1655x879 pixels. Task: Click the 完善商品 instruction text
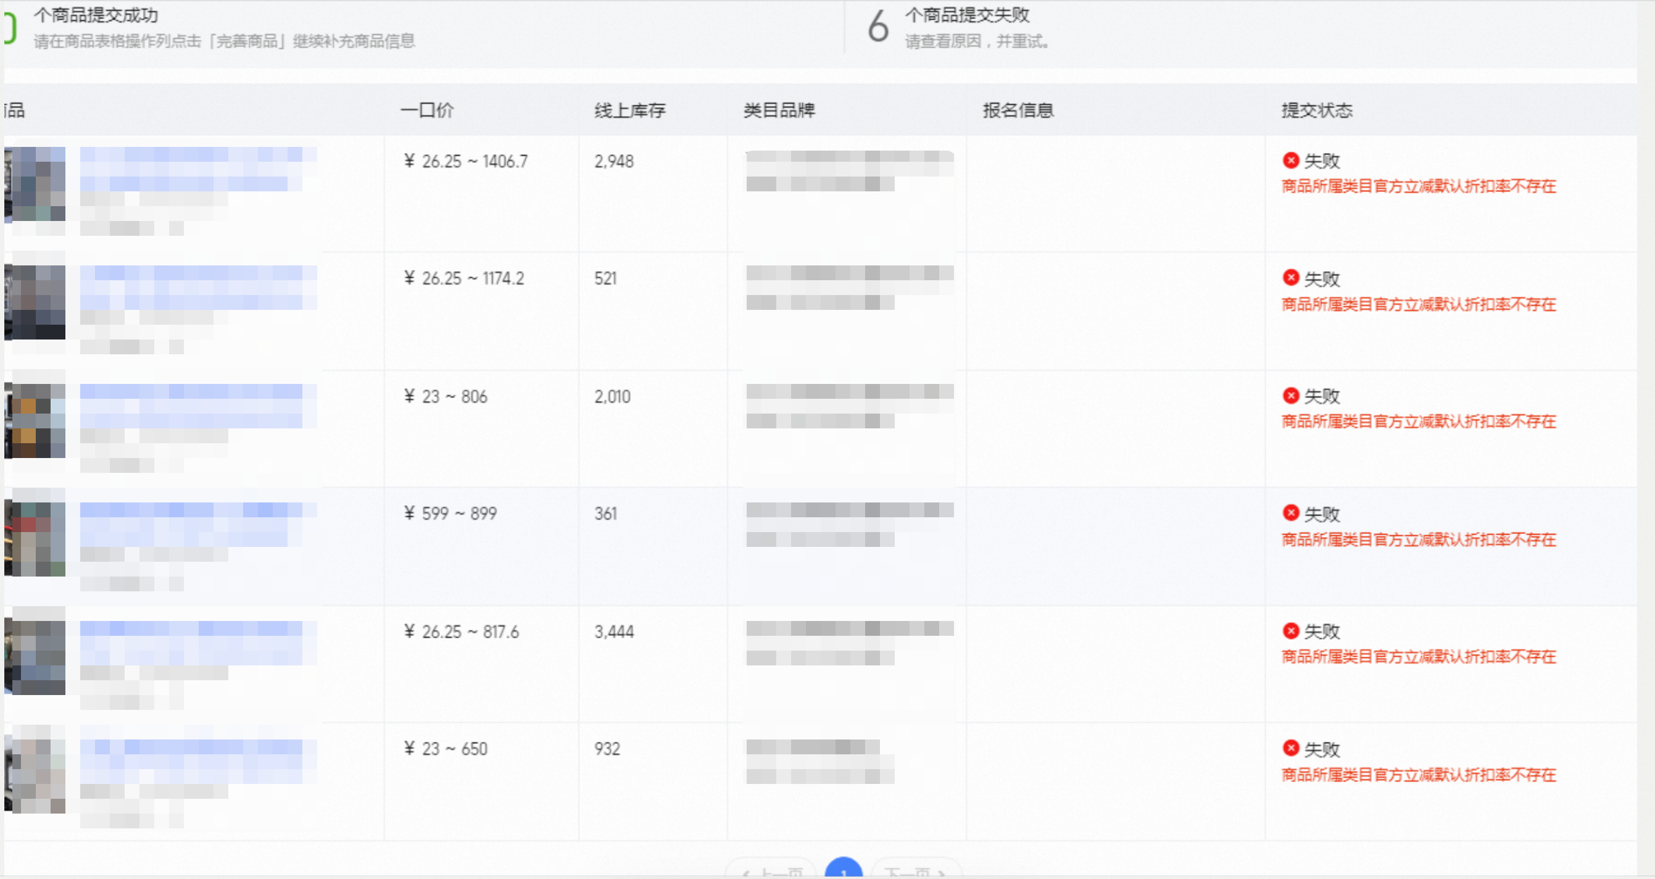click(x=224, y=41)
